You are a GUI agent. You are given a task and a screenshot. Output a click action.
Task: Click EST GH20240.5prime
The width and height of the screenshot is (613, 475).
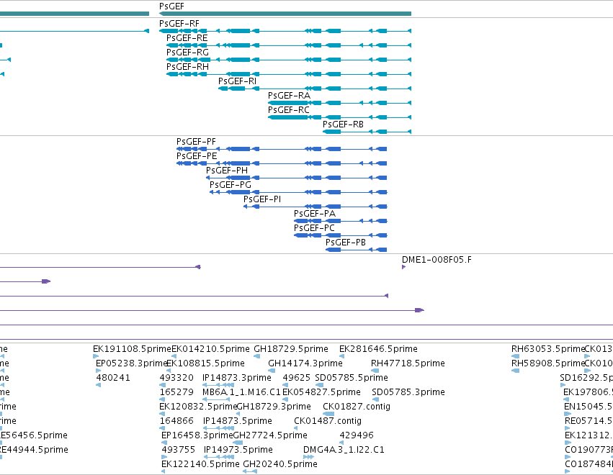tap(280, 464)
